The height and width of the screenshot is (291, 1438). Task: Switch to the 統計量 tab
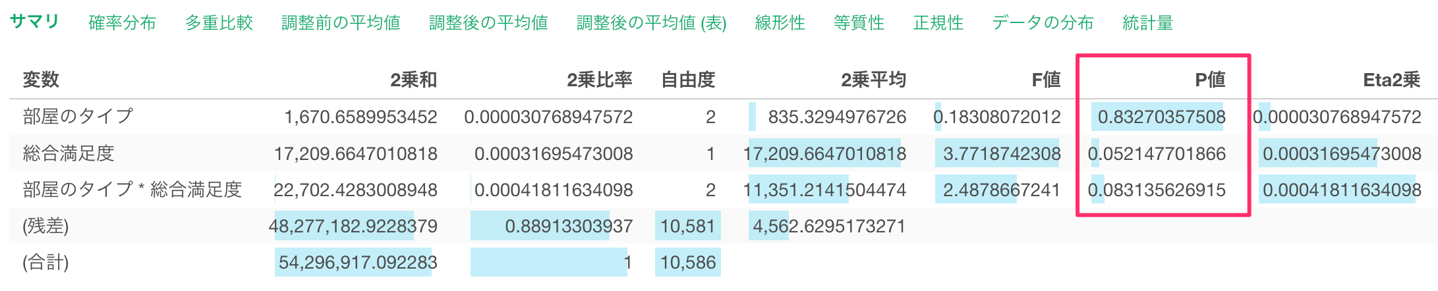click(x=1147, y=23)
